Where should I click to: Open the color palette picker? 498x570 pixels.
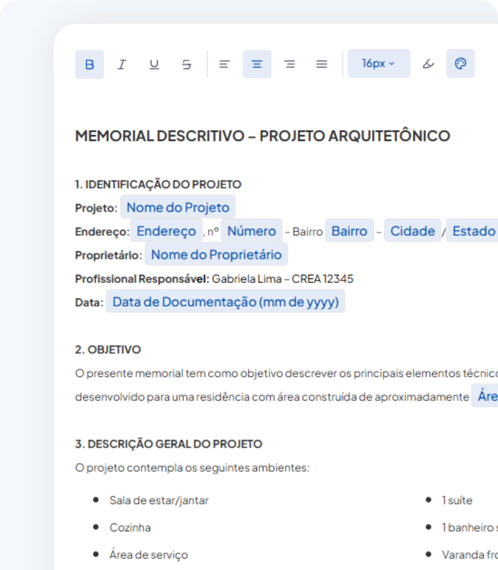pos(460,64)
